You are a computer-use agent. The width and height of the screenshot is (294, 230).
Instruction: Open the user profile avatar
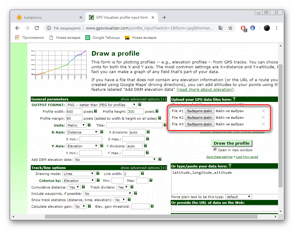(267, 28)
